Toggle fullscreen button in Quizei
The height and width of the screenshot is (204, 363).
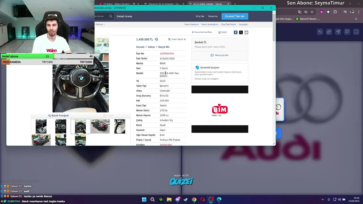click(x=356, y=32)
